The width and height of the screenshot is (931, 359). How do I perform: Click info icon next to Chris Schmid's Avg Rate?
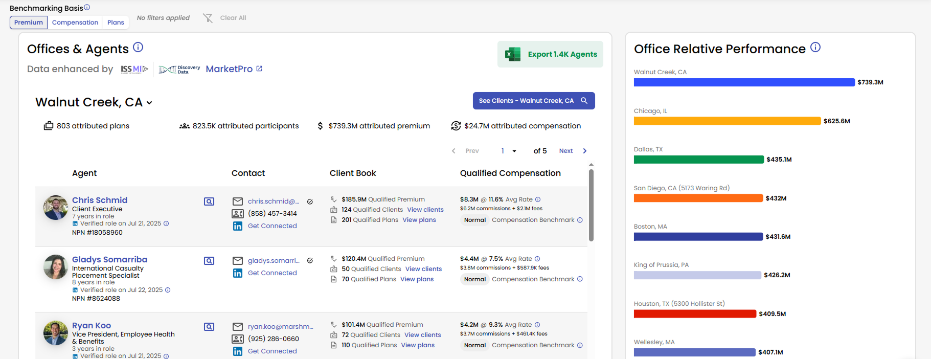coord(538,199)
